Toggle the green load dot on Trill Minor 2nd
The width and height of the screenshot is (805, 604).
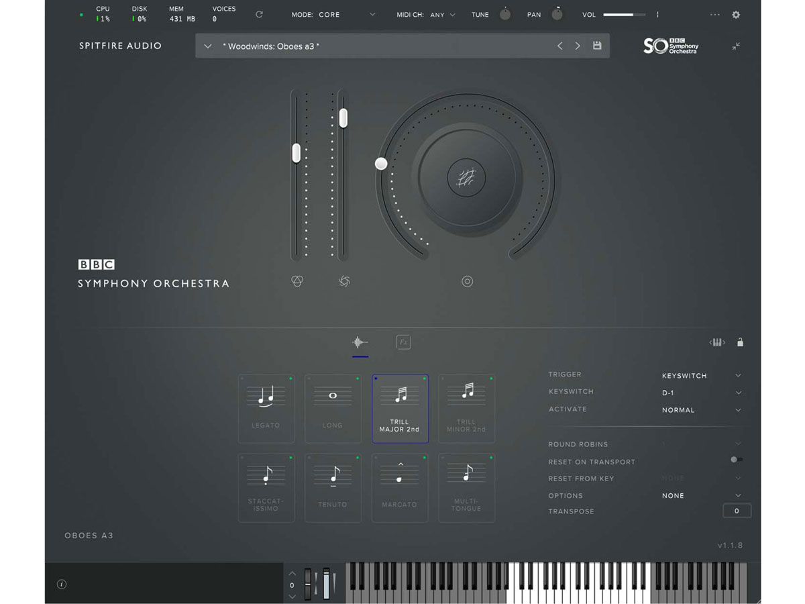tap(491, 379)
